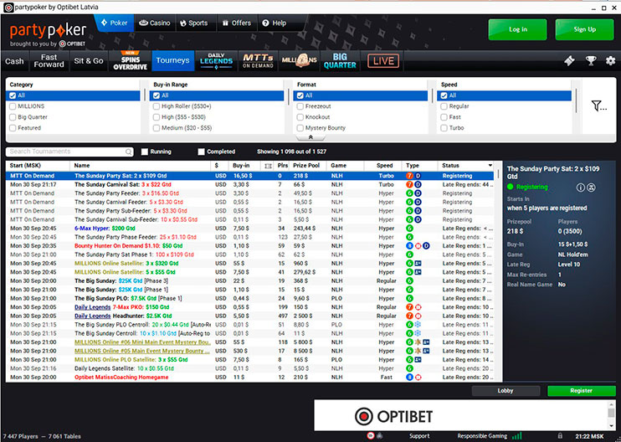Click the Optibet banner logo
The width and height of the screenshot is (621, 442).
(393, 416)
